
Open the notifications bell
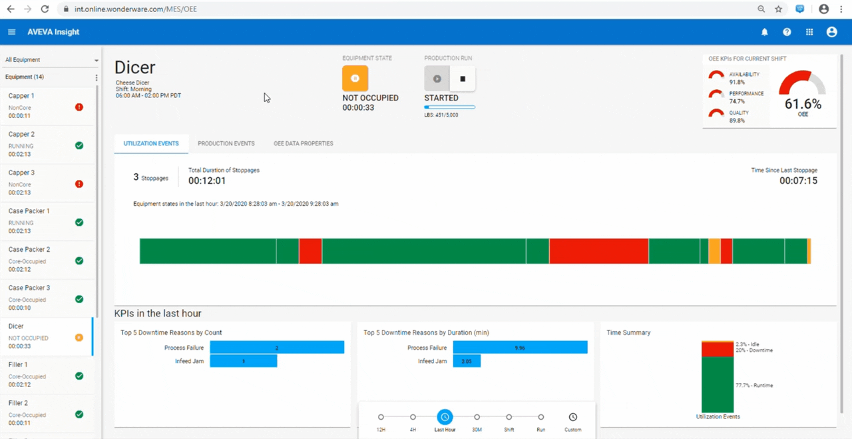click(x=765, y=32)
